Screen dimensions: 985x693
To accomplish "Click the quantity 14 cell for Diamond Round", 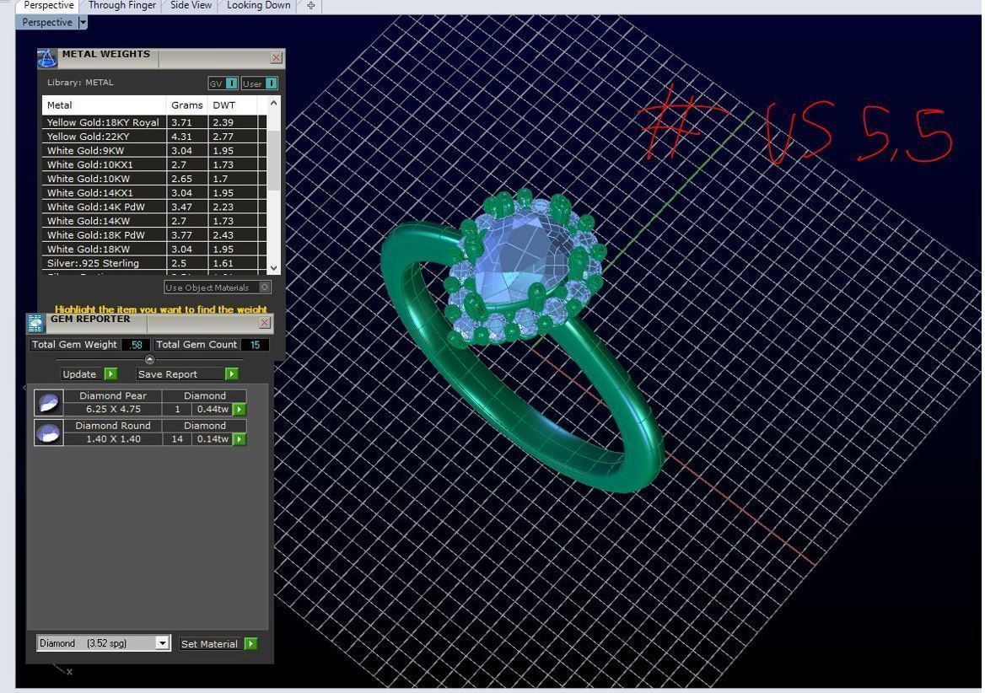I will 177,439.
